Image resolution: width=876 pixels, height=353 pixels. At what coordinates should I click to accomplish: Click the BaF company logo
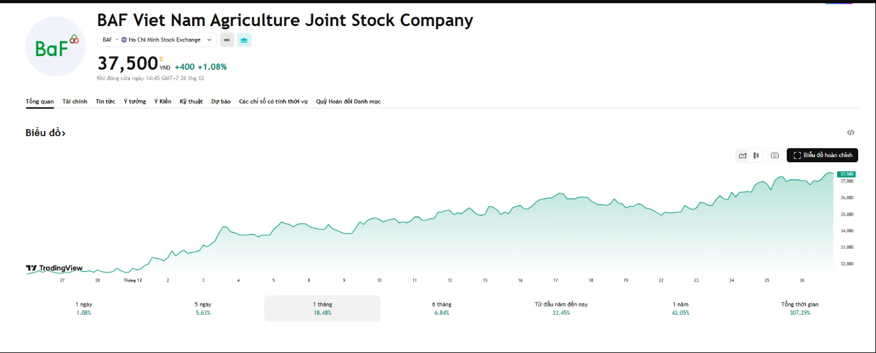pos(55,47)
